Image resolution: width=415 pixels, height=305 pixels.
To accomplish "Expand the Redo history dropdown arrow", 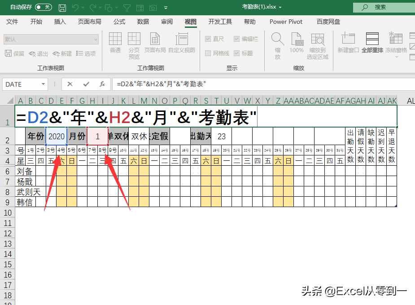I will pyautogui.click(x=100, y=8).
